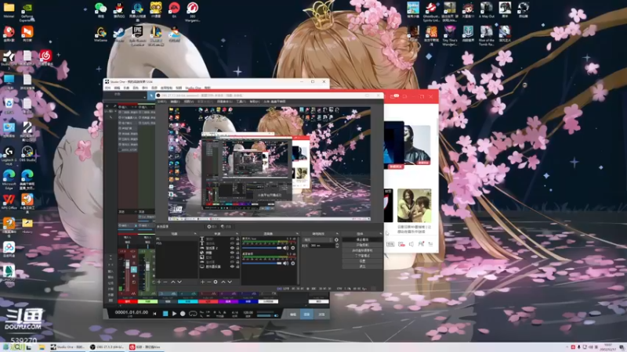Open 文件 menu in Studio One
This screenshot has width=627, height=352.
(x=107, y=88)
